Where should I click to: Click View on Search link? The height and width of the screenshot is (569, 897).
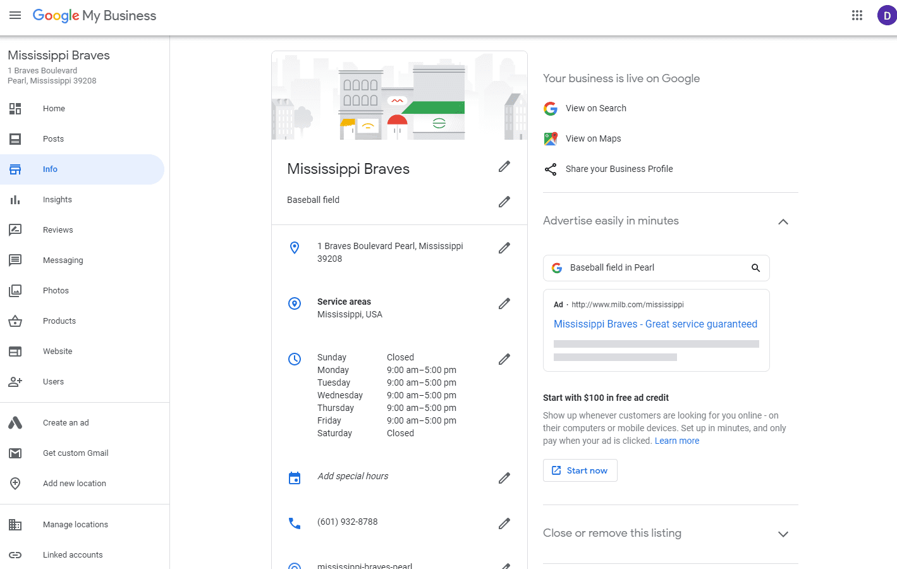coord(596,108)
